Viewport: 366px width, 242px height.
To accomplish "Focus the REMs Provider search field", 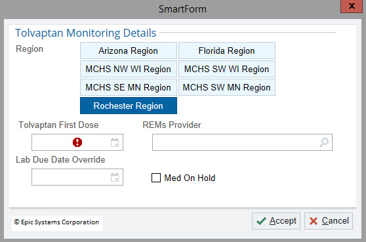I will click(242, 142).
